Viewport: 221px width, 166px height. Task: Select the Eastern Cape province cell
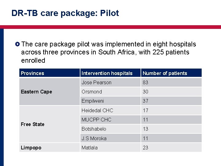[49, 92]
